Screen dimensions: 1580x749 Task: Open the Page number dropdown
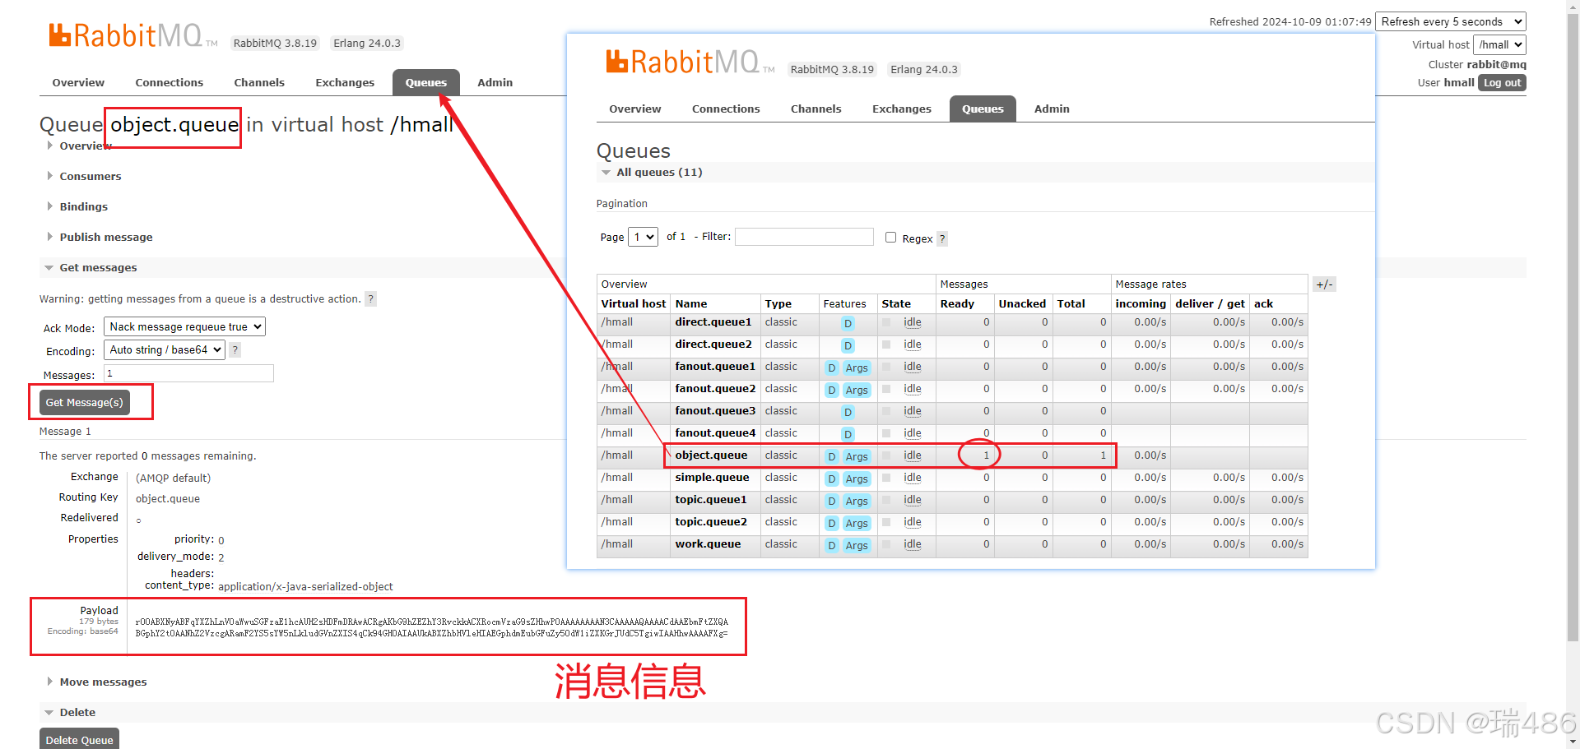[643, 238]
